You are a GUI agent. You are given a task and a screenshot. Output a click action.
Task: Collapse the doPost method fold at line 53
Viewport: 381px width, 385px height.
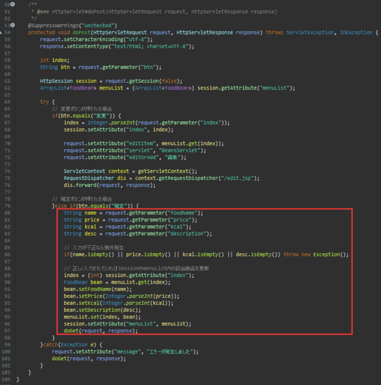13,25
